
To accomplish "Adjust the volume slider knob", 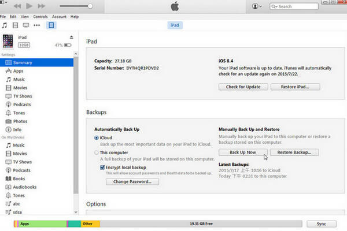I will (90, 6).
